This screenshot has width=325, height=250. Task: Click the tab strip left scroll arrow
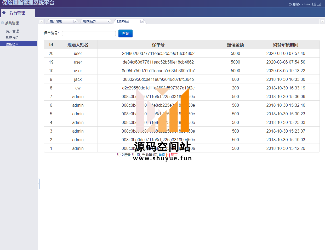click(x=41, y=21)
